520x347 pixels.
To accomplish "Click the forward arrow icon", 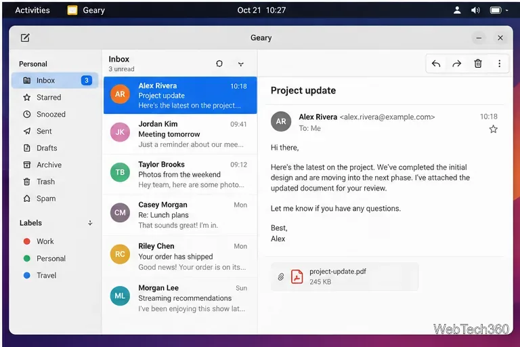I will 456,64.
